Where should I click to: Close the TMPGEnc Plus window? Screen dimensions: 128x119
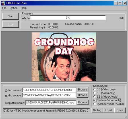pos(125,3)
